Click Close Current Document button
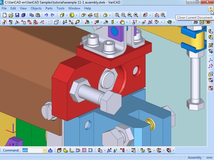The width and height of the screenshot is (214, 160). pos(210,9)
